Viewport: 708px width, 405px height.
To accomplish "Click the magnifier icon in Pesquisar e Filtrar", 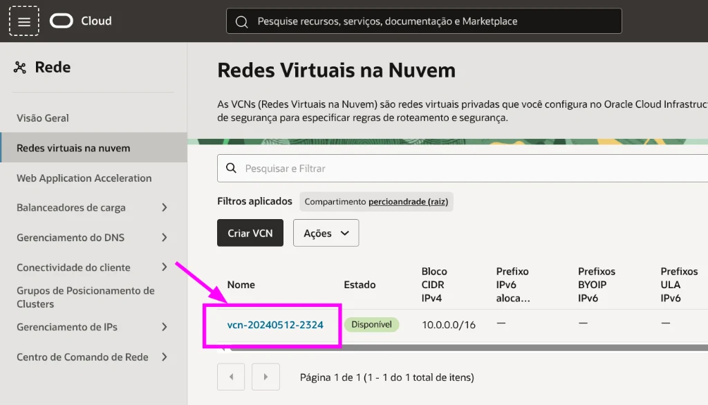I will pyautogui.click(x=231, y=168).
